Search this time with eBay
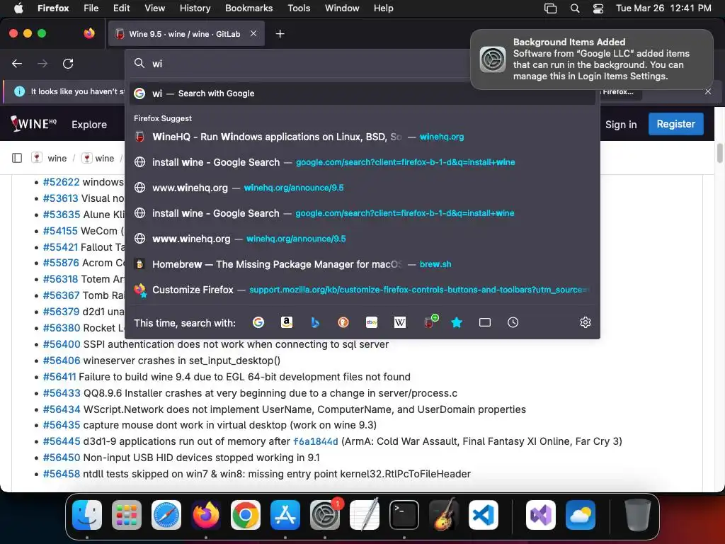Screen dimensions: 725x544 372,322
